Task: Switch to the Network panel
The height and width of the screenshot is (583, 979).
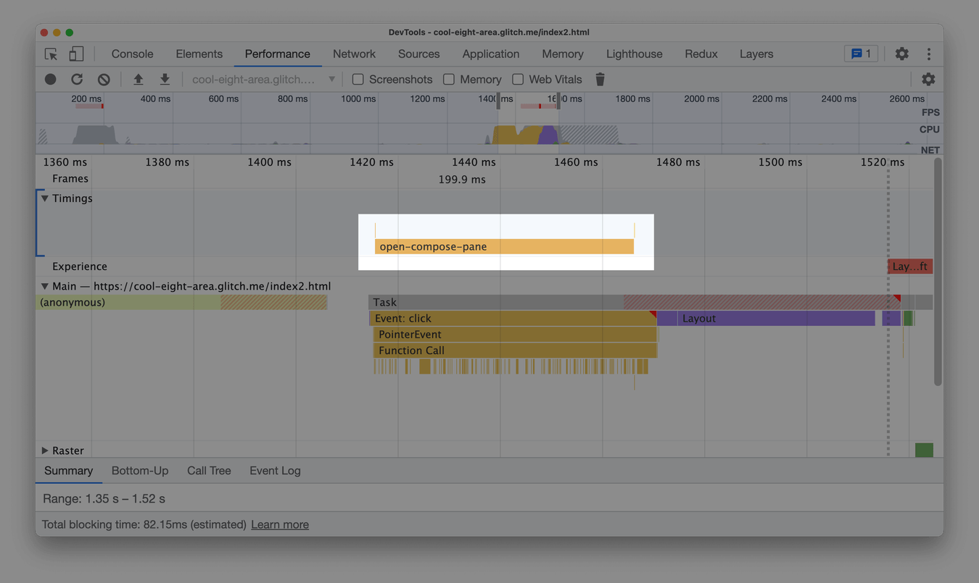Action: pyautogui.click(x=354, y=54)
